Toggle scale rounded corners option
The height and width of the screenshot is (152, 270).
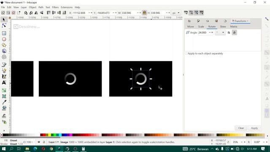pyautogui.click(x=191, y=13)
